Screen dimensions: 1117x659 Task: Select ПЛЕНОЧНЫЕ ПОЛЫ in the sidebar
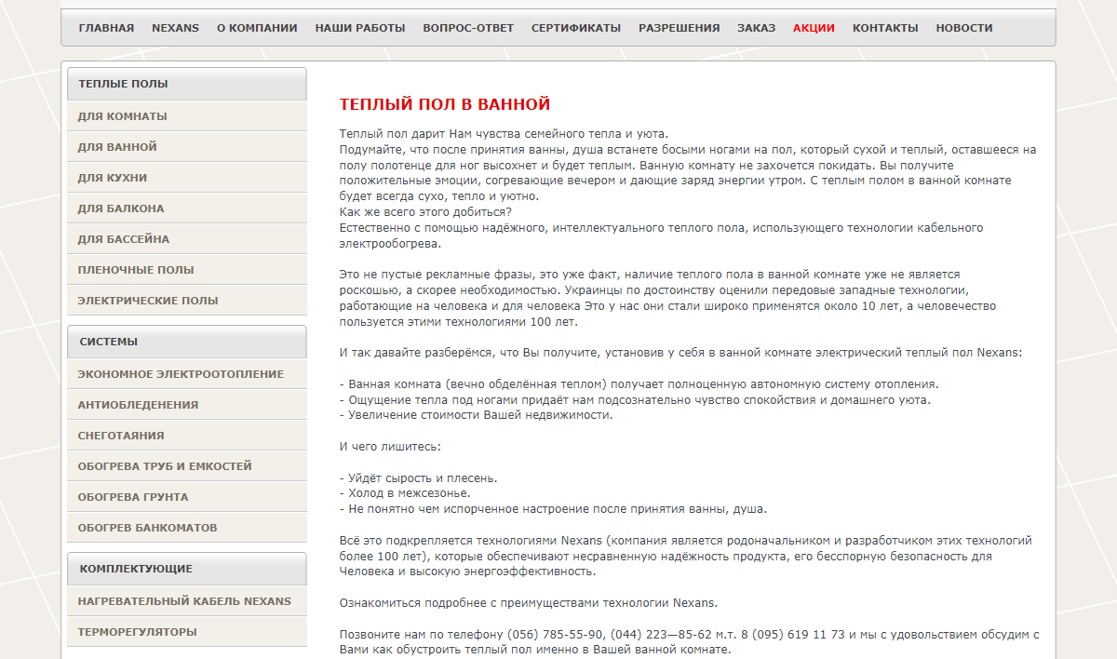(136, 270)
